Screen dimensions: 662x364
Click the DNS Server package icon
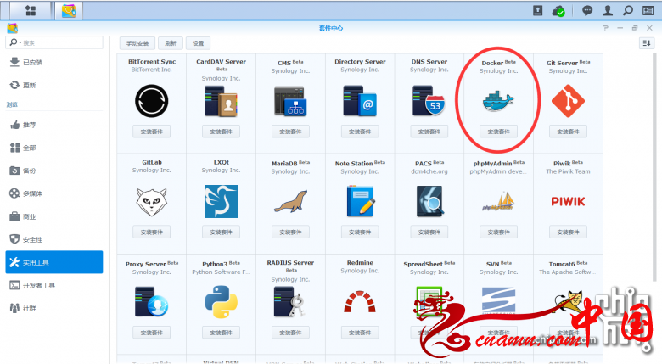pos(429,101)
